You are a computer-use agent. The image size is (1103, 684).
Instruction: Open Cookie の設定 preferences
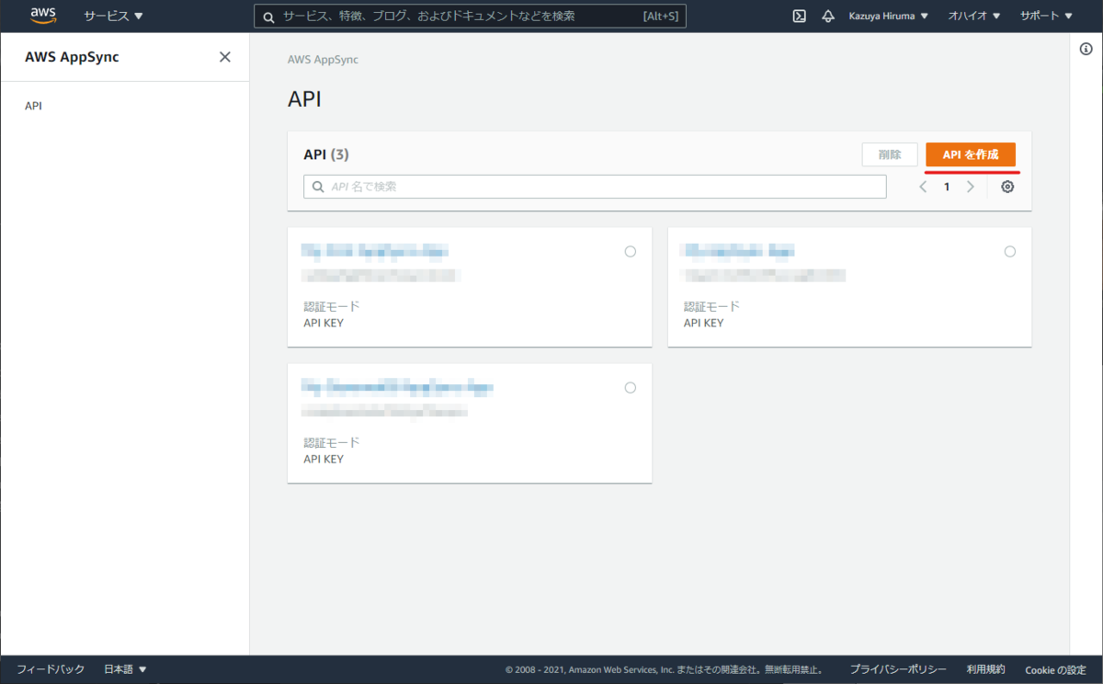[1055, 669]
